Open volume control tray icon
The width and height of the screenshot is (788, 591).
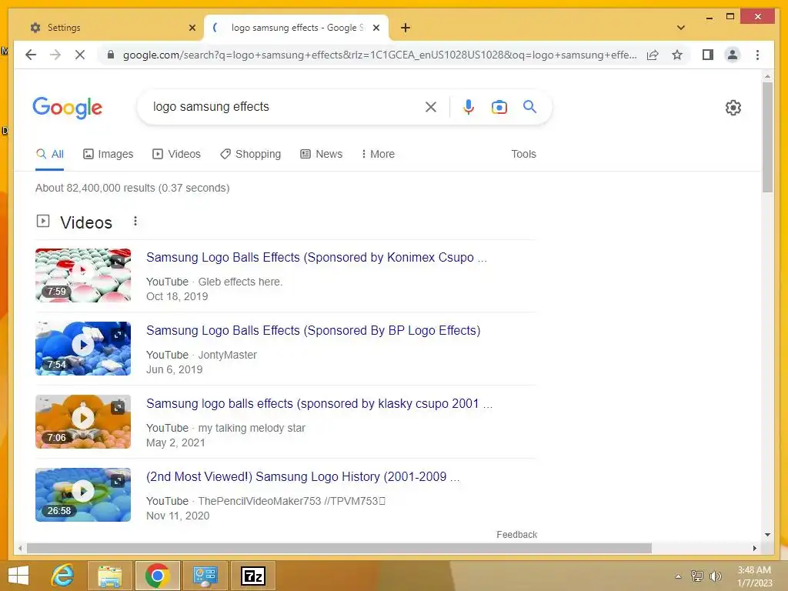[x=715, y=576]
